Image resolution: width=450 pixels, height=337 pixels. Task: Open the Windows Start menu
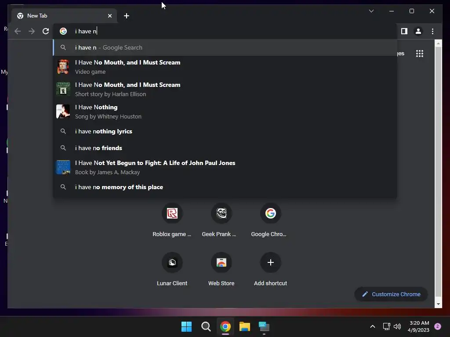[x=186, y=326]
